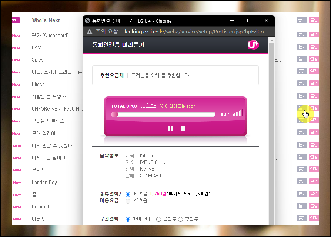
Task: Click 듣기 button for Polaroid row
Action: 302,206
